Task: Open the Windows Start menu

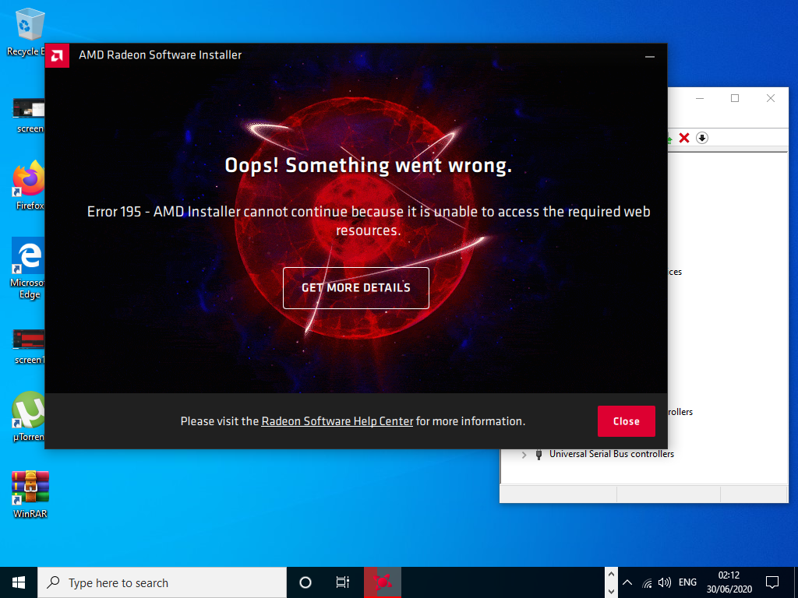Action: click(19, 582)
